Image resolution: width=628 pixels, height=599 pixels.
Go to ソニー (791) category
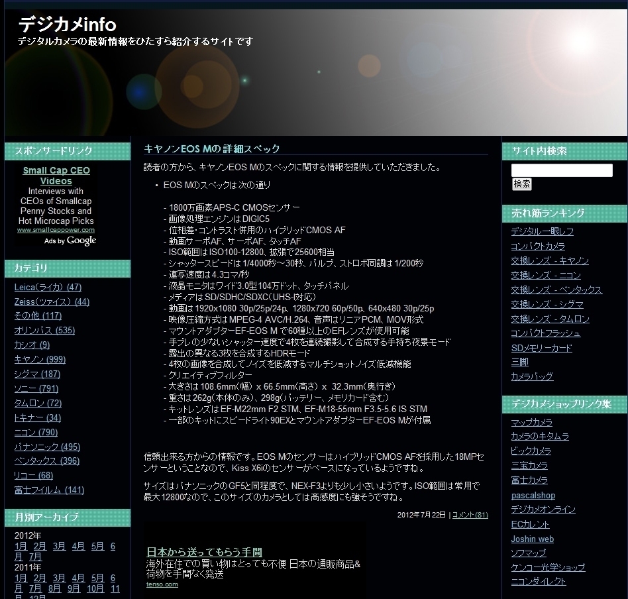click(36, 389)
